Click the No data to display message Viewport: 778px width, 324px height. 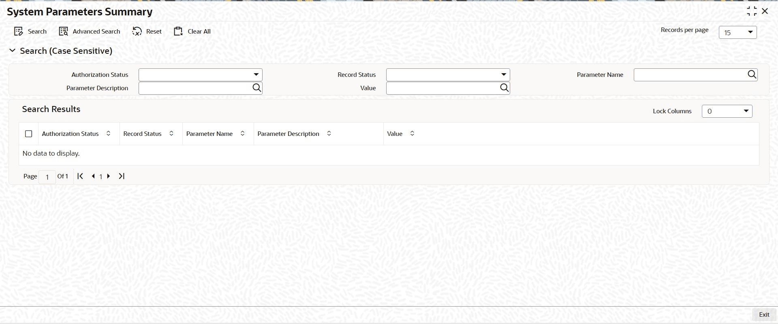(51, 153)
